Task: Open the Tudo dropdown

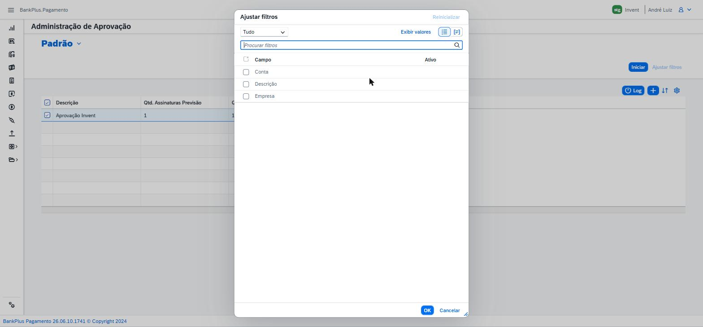Action: tap(264, 32)
